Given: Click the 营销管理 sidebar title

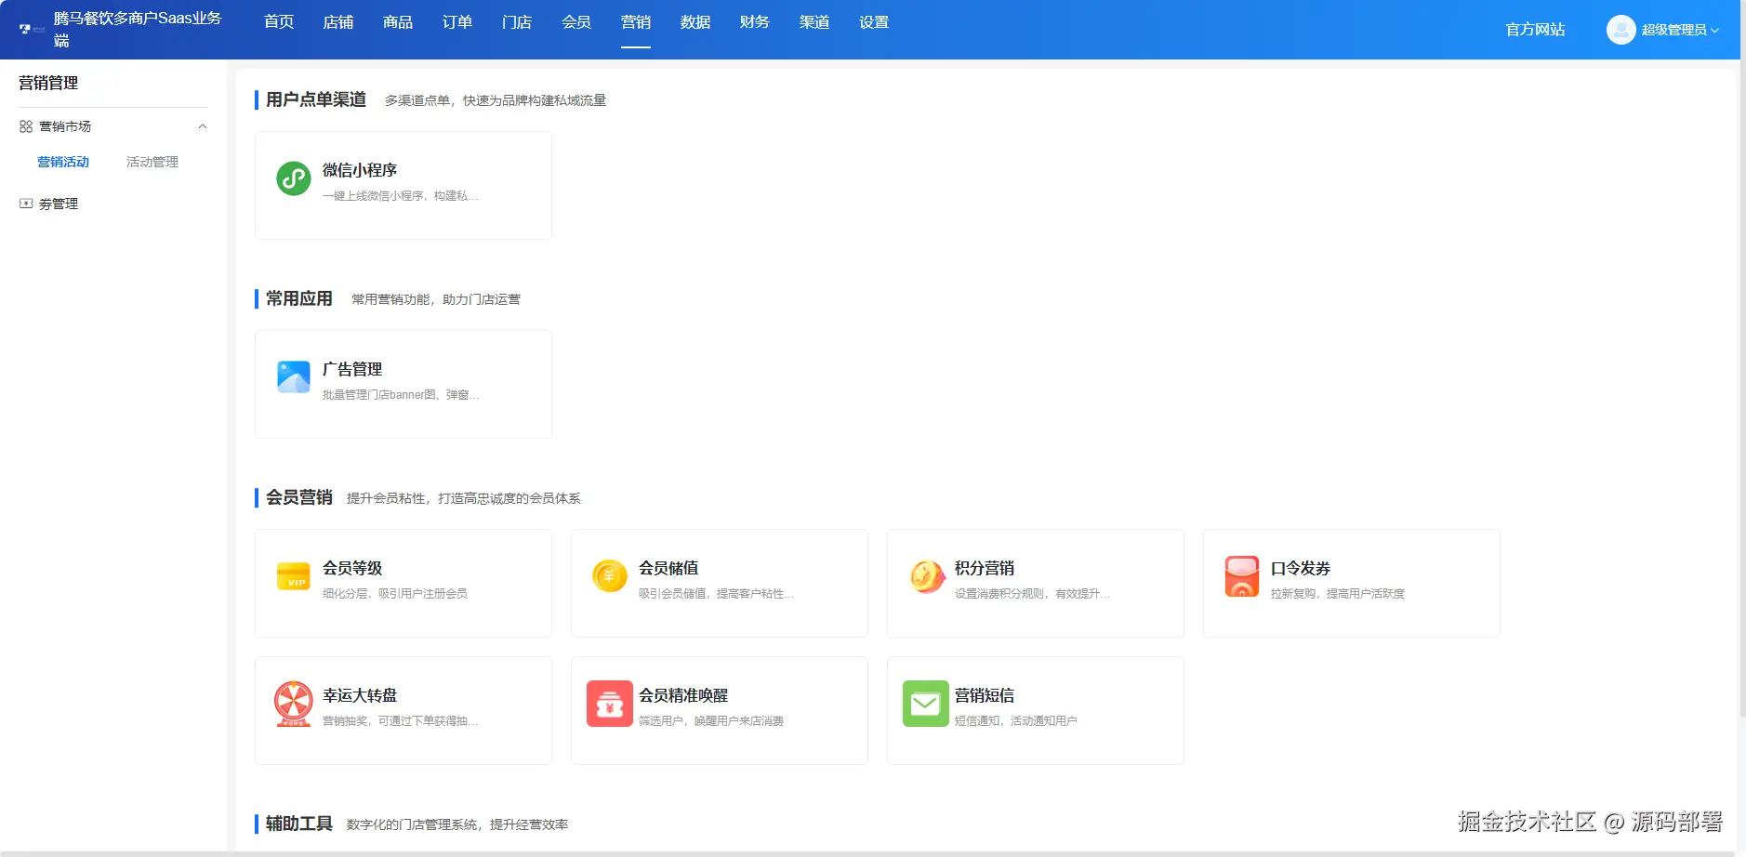Looking at the screenshot, I should [x=48, y=83].
